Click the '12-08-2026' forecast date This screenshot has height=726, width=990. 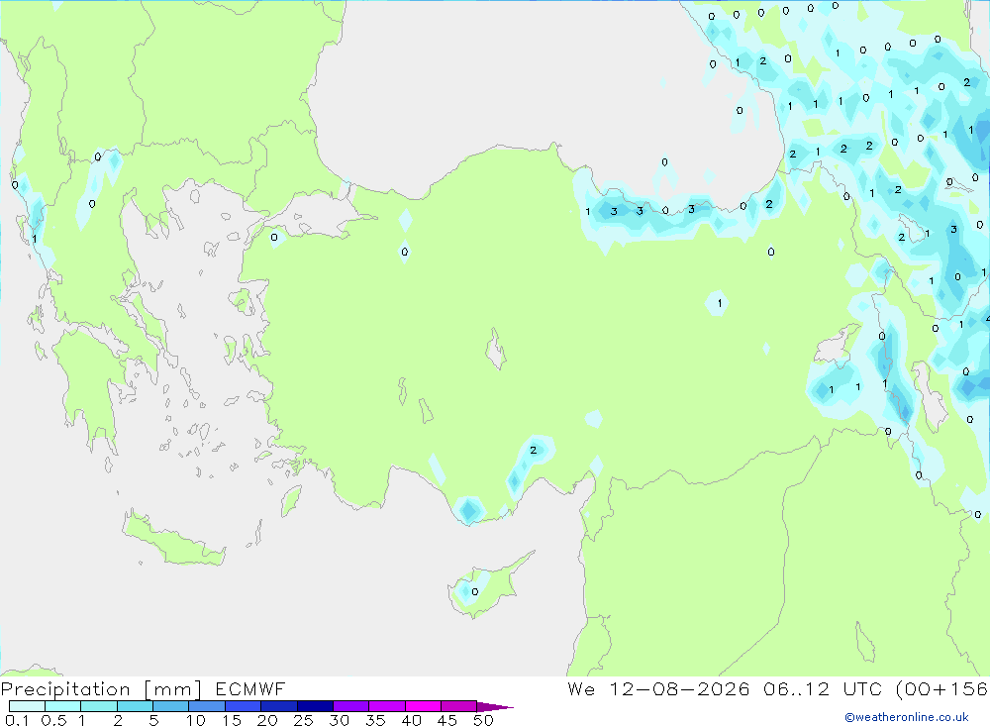[x=679, y=688]
